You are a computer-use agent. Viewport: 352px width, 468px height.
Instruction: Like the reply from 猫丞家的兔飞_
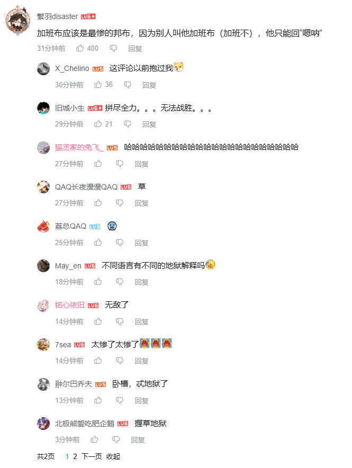click(x=98, y=164)
